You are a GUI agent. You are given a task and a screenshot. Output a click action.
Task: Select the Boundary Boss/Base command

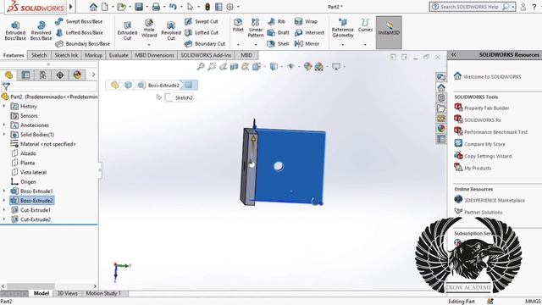pos(83,44)
